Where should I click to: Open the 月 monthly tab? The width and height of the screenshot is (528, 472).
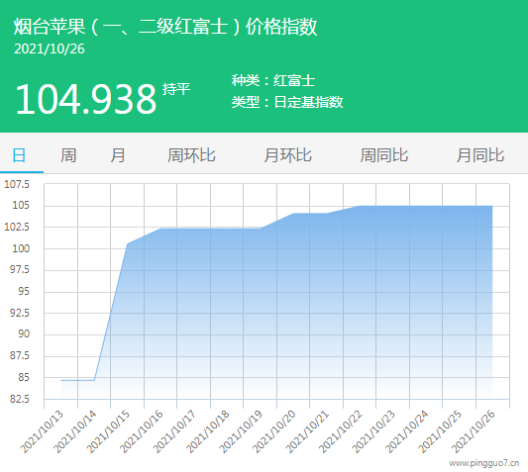coord(118,155)
